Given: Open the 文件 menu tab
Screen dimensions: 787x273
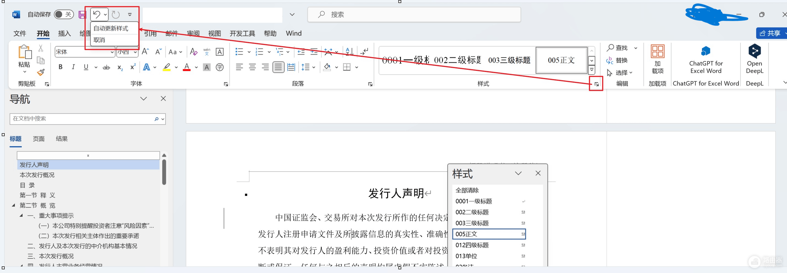Looking at the screenshot, I should tap(20, 33).
